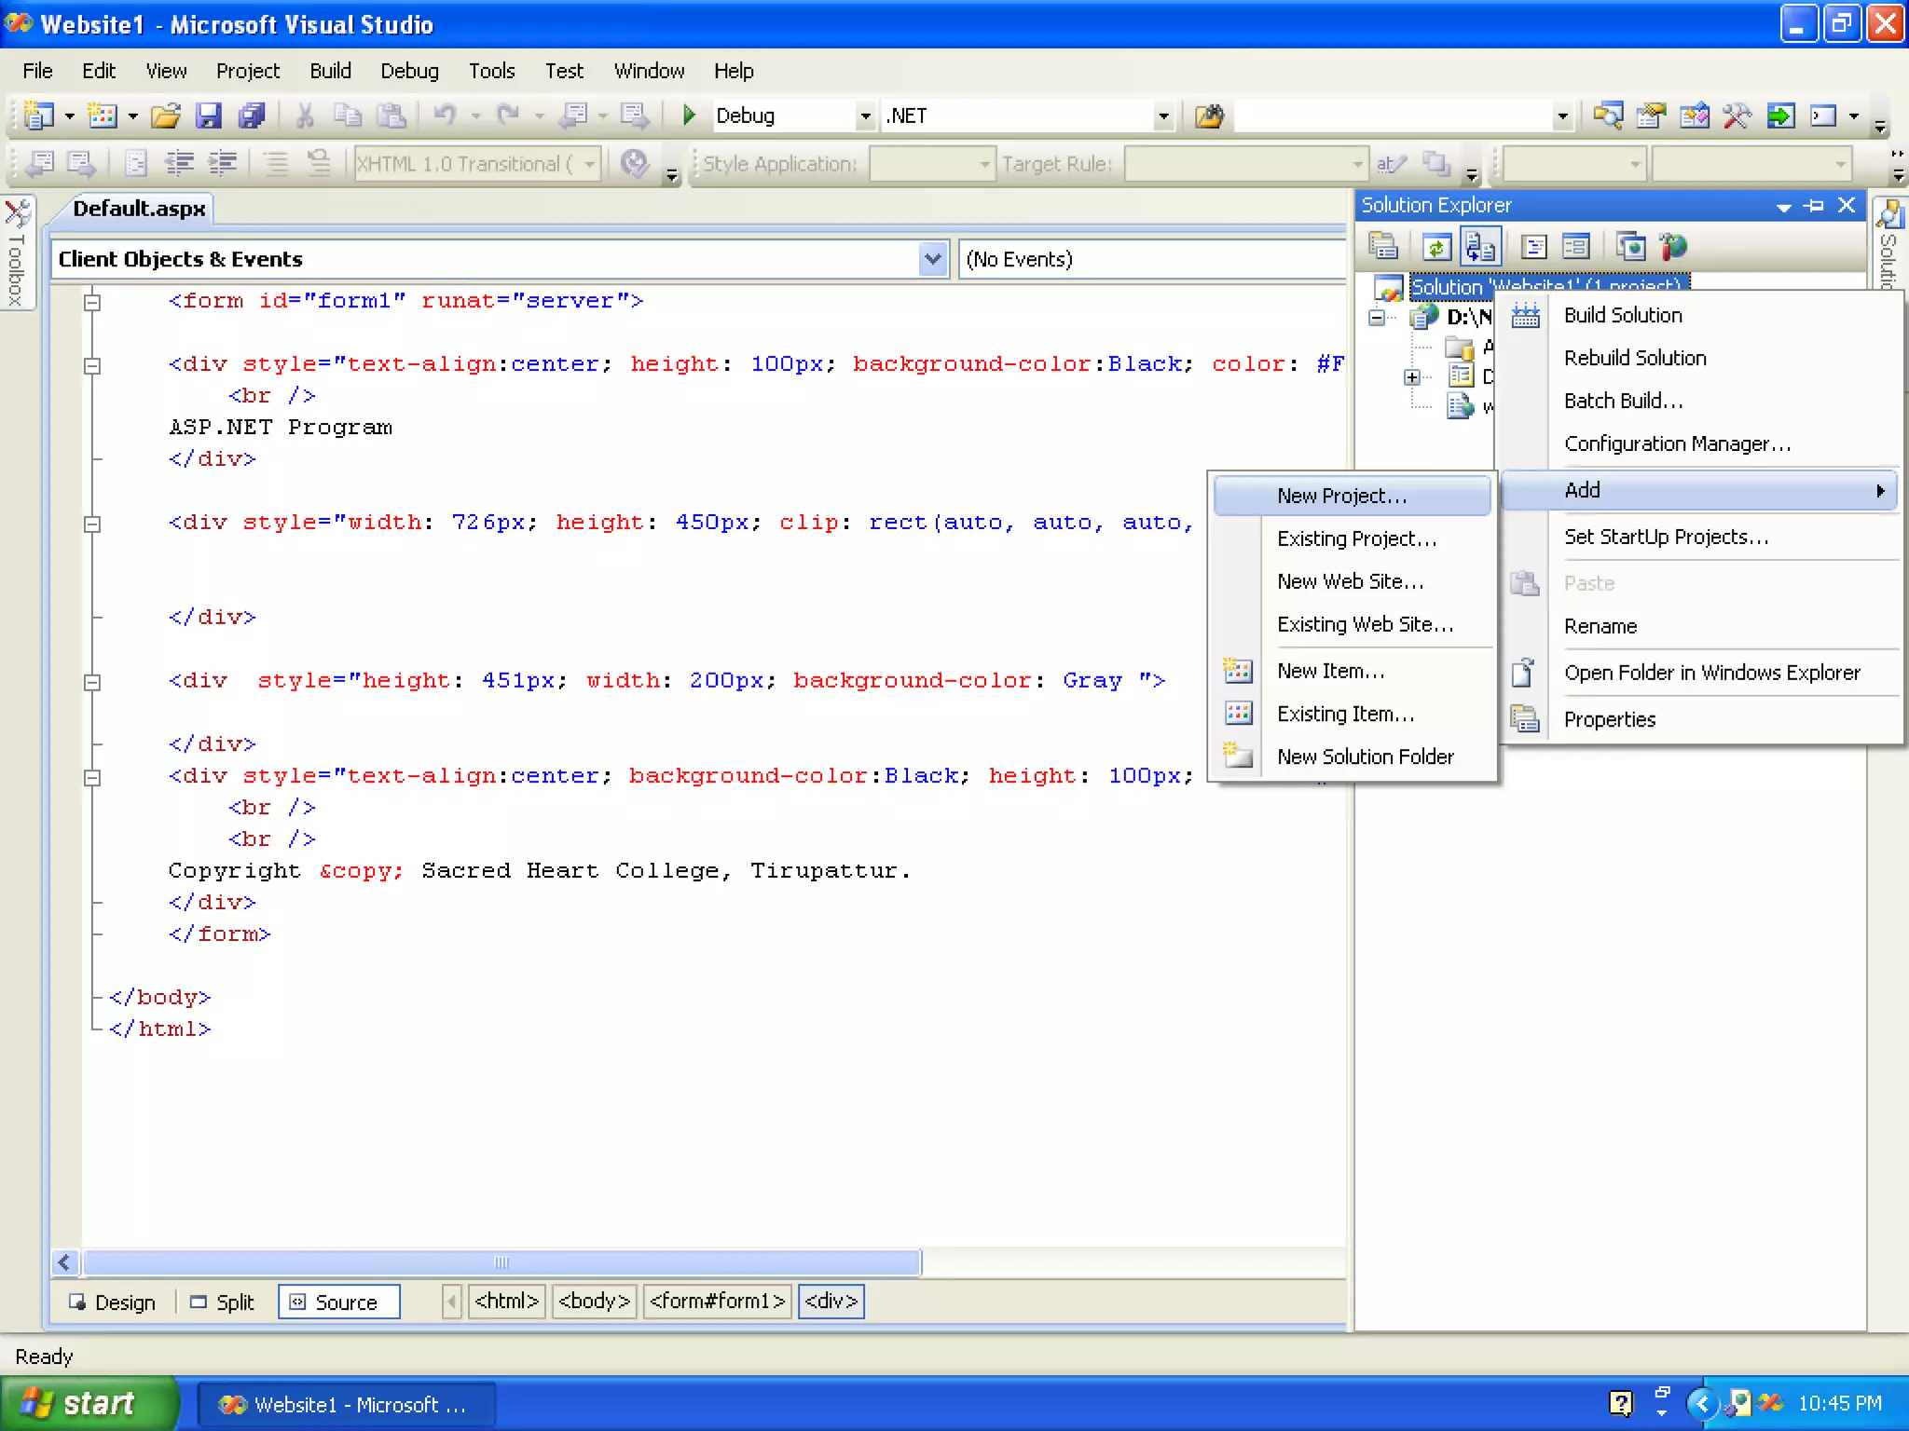The width and height of the screenshot is (1909, 1431).
Task: Click the <html> tag navigator button
Action: click(x=506, y=1301)
